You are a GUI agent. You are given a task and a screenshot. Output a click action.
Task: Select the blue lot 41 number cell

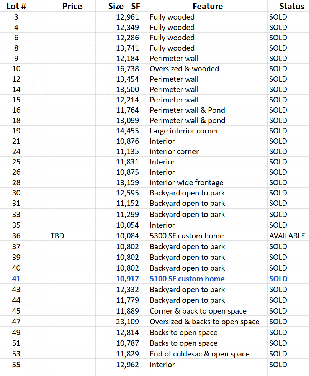coord(16,279)
